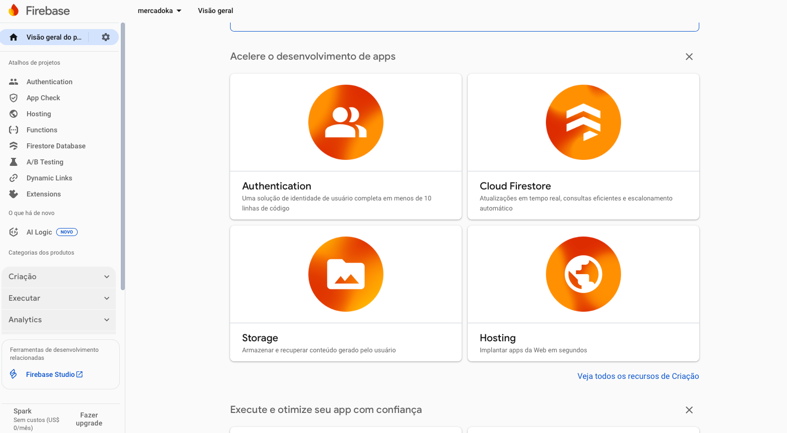Select Firestore Database in sidebar

(x=56, y=146)
